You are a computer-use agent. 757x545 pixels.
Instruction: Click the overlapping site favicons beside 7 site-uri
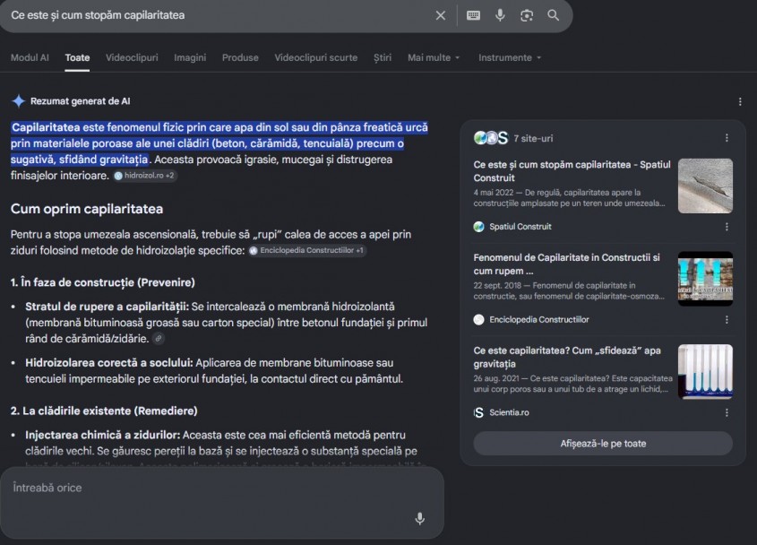click(491, 138)
